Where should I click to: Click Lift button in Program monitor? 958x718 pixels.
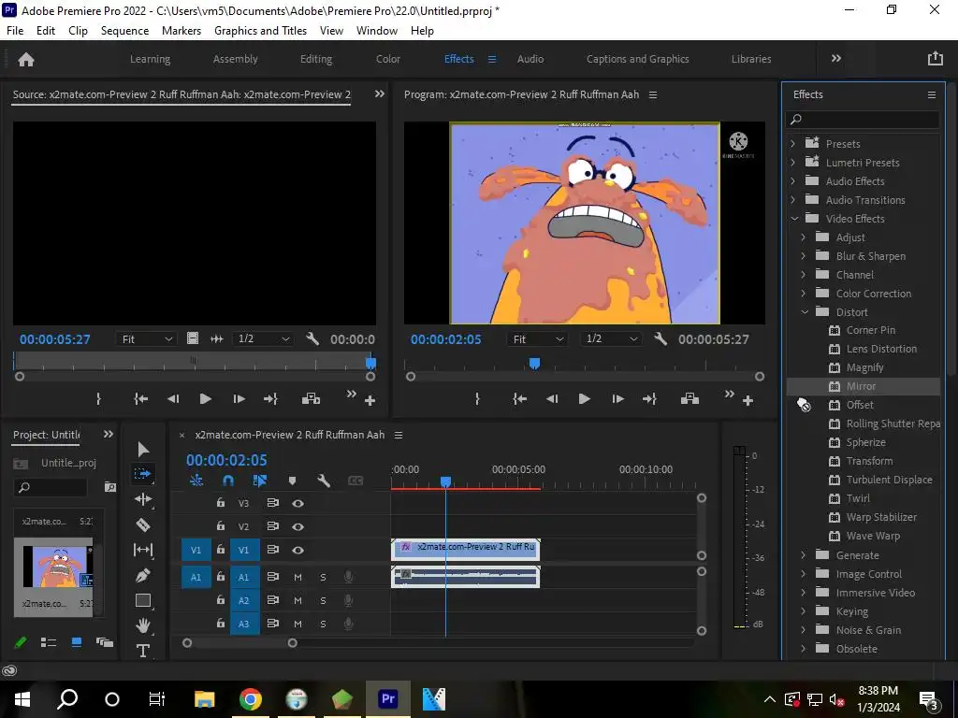point(689,398)
